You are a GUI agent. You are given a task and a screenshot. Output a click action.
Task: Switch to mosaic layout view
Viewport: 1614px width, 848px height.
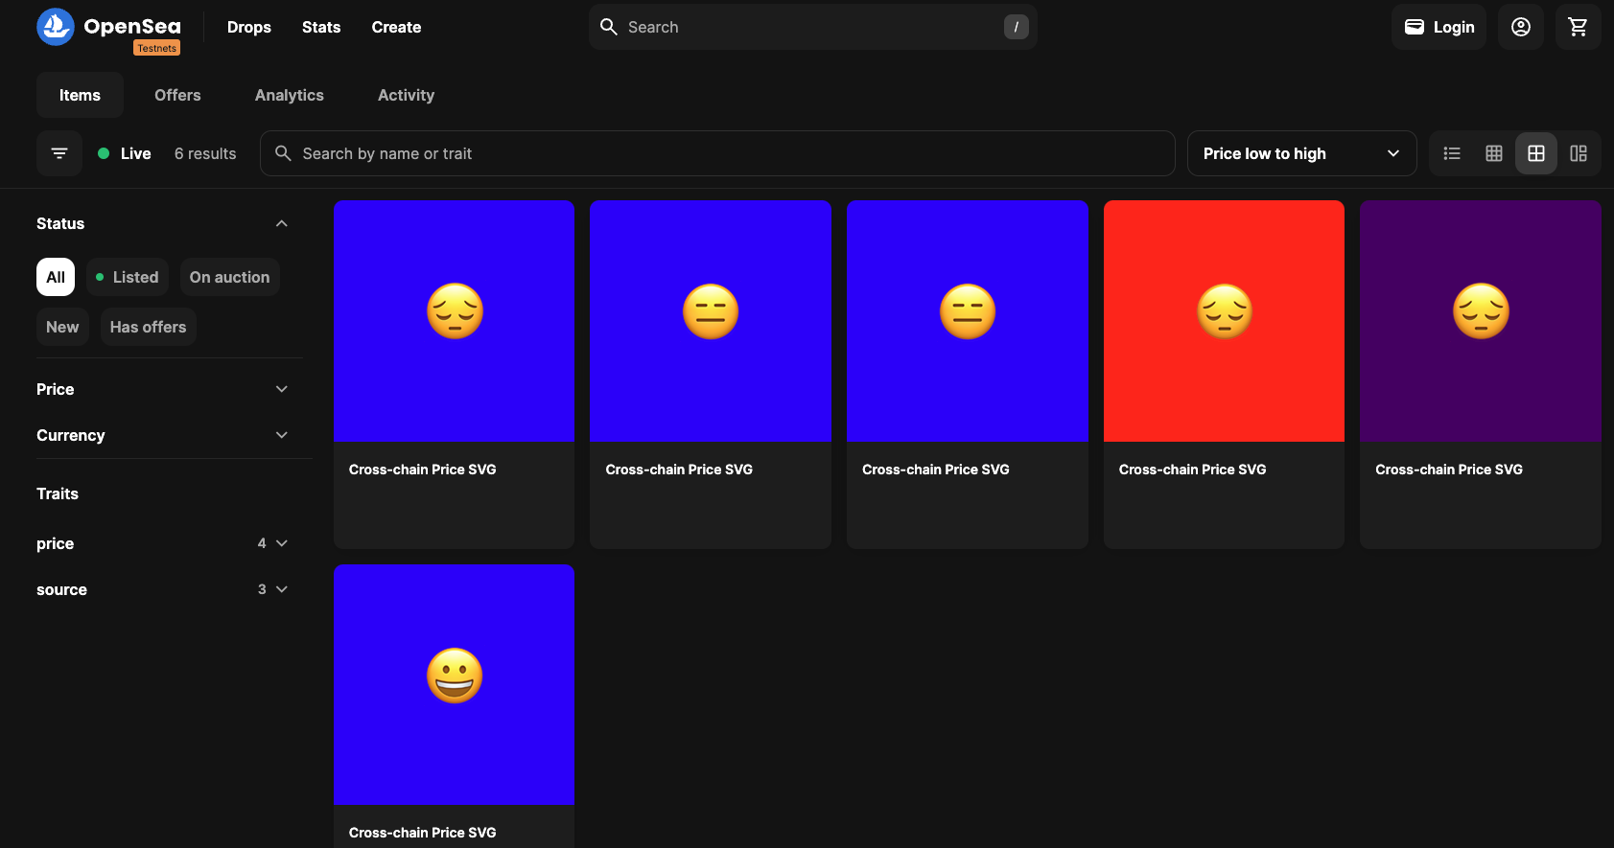click(1579, 153)
